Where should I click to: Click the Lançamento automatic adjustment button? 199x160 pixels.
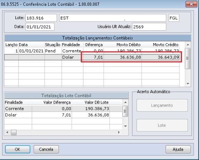(x=162, y=105)
